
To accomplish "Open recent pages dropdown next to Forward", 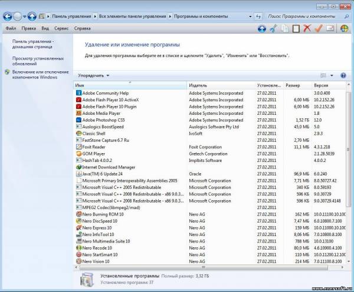I will (x=25, y=16).
